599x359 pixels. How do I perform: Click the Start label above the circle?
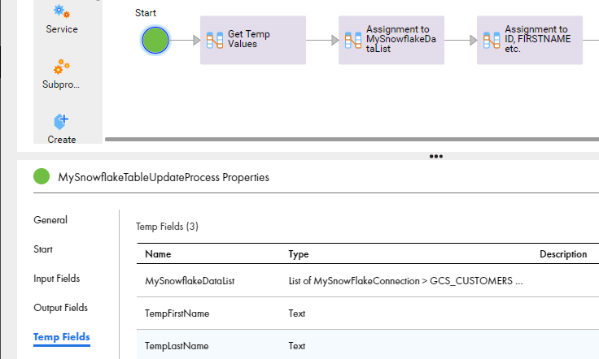point(146,13)
